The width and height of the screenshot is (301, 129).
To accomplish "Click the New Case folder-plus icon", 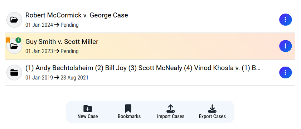I will (88, 108).
